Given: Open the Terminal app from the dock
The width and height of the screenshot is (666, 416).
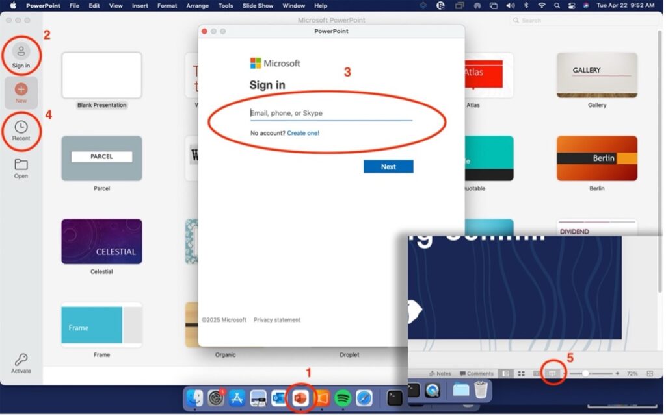Looking at the screenshot, I should (395, 398).
